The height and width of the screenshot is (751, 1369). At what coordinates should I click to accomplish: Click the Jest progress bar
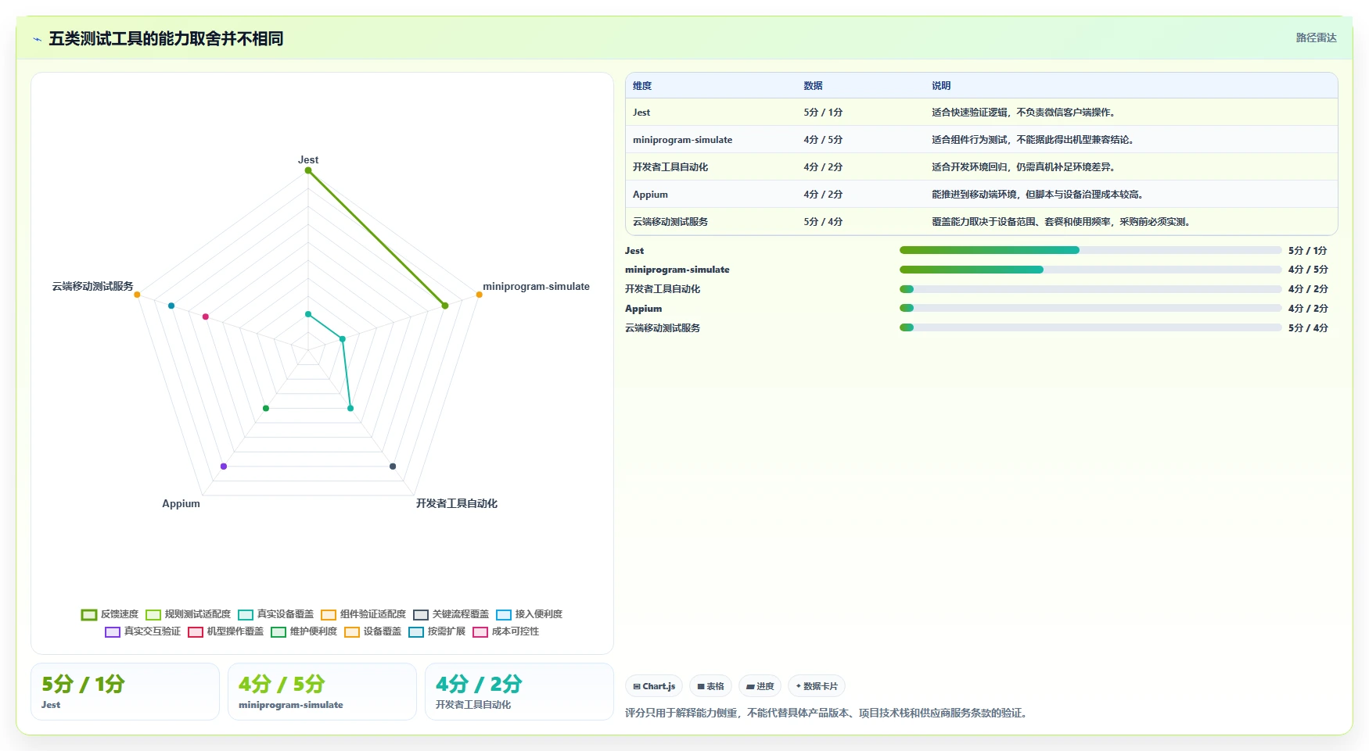coord(1091,250)
